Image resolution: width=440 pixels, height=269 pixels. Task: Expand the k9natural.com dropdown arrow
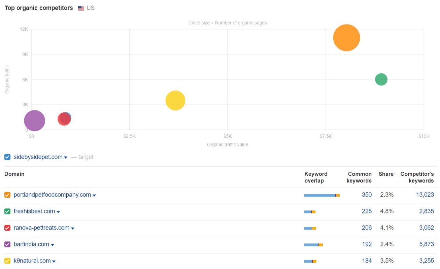pyautogui.click(x=54, y=261)
